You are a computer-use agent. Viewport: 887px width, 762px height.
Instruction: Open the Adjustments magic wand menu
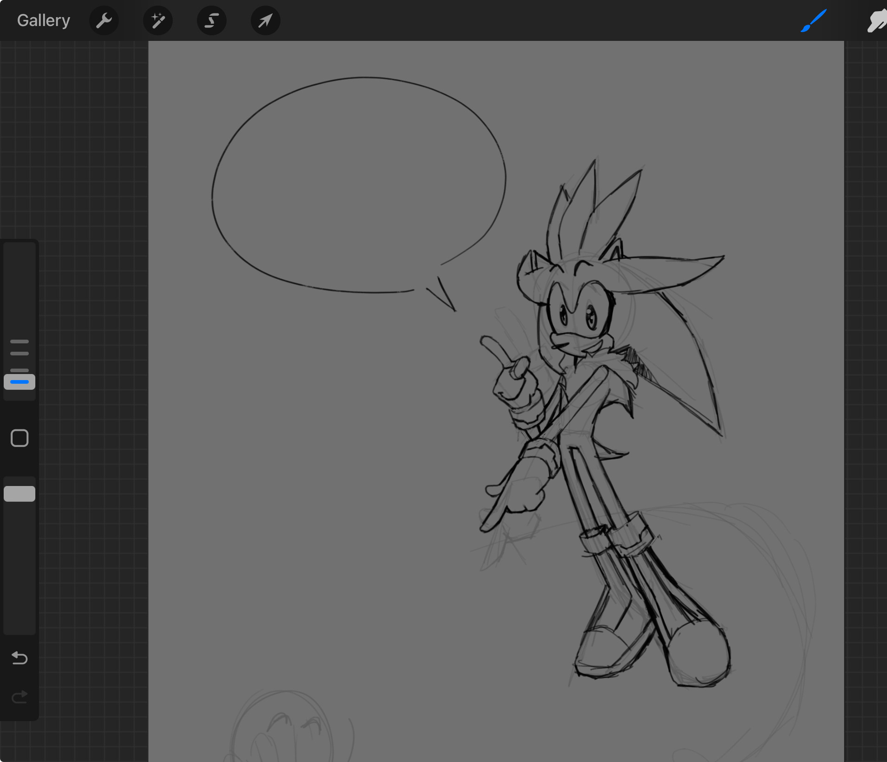point(158,20)
